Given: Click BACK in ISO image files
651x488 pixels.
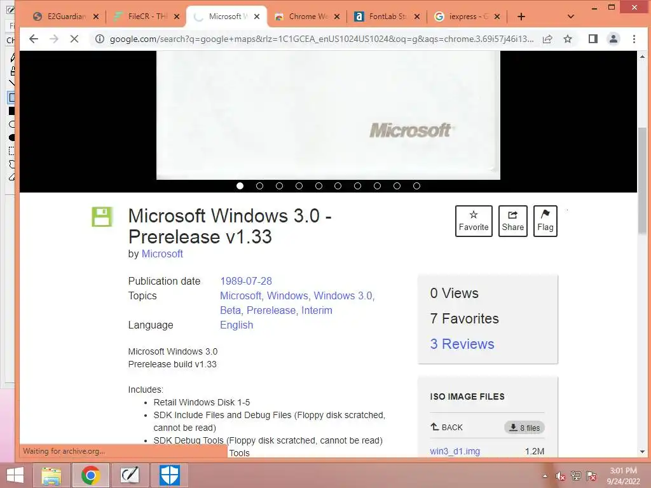Looking at the screenshot, I should (x=446, y=427).
